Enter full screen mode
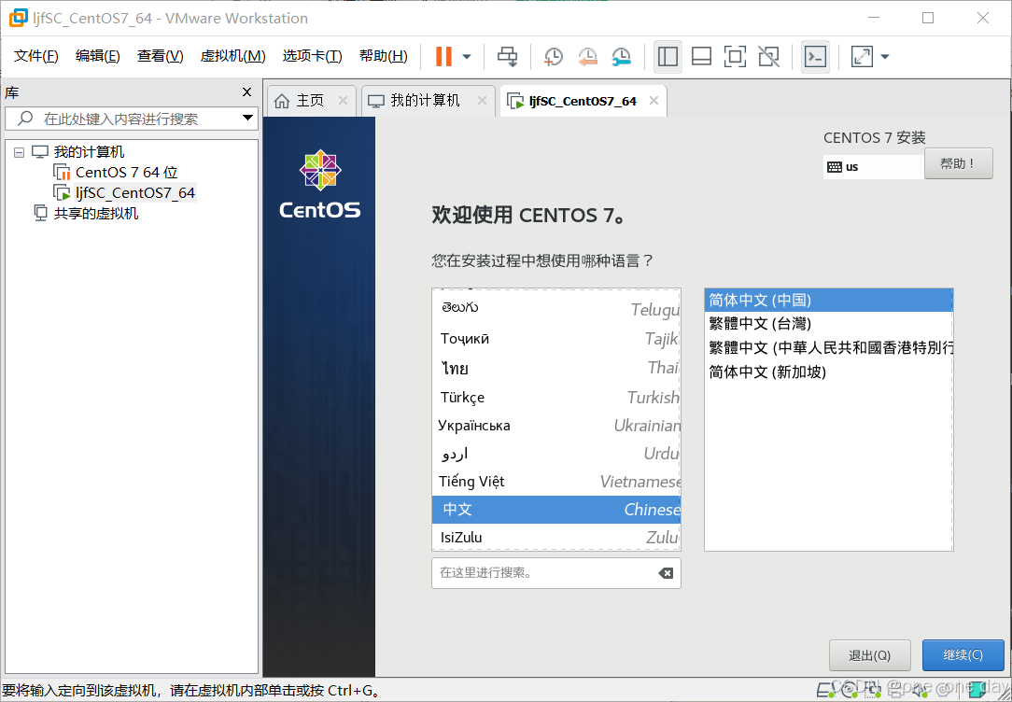Screen dimensions: 1012x702 click(735, 57)
